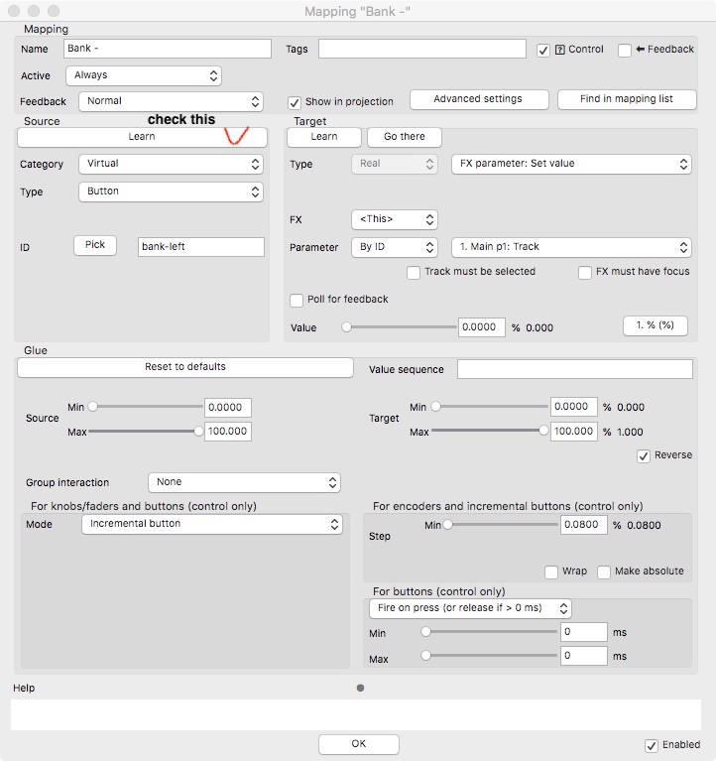Enable the Wrap checkbox
Viewport: 716px width, 761px height.
click(551, 571)
